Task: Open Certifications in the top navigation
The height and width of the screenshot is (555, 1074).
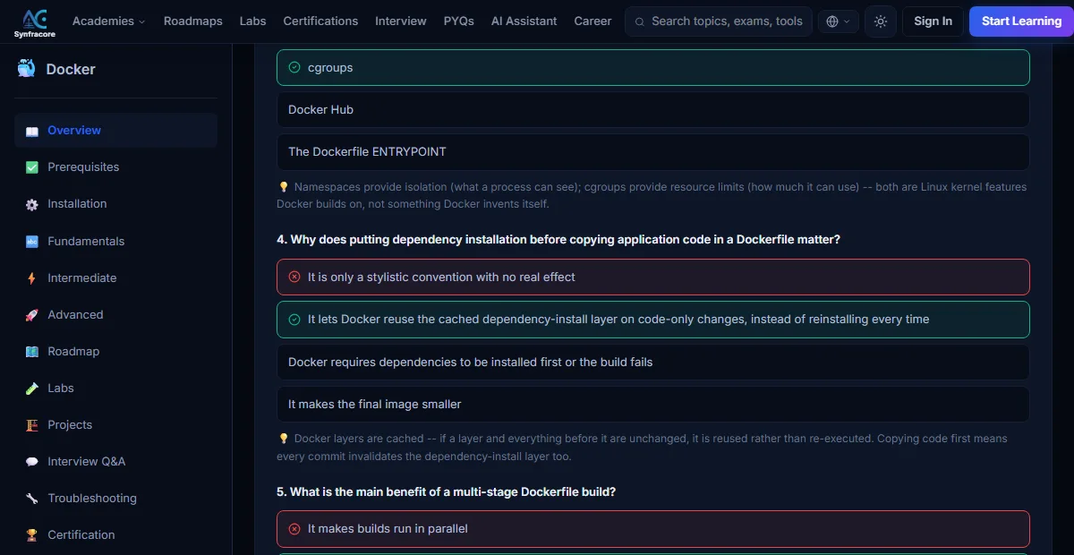Action: [x=320, y=21]
